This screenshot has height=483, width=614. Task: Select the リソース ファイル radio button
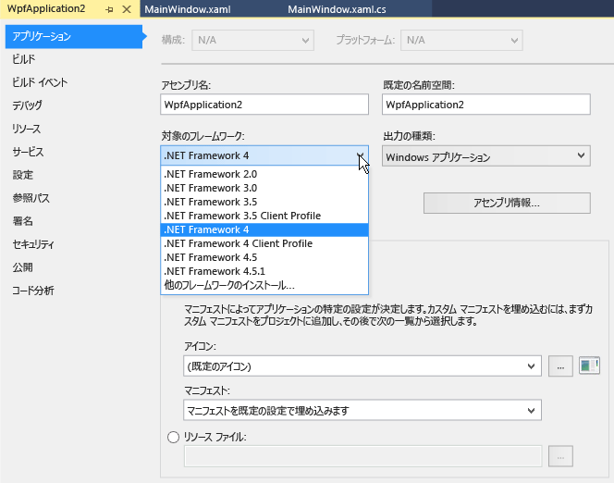pyautogui.click(x=173, y=437)
